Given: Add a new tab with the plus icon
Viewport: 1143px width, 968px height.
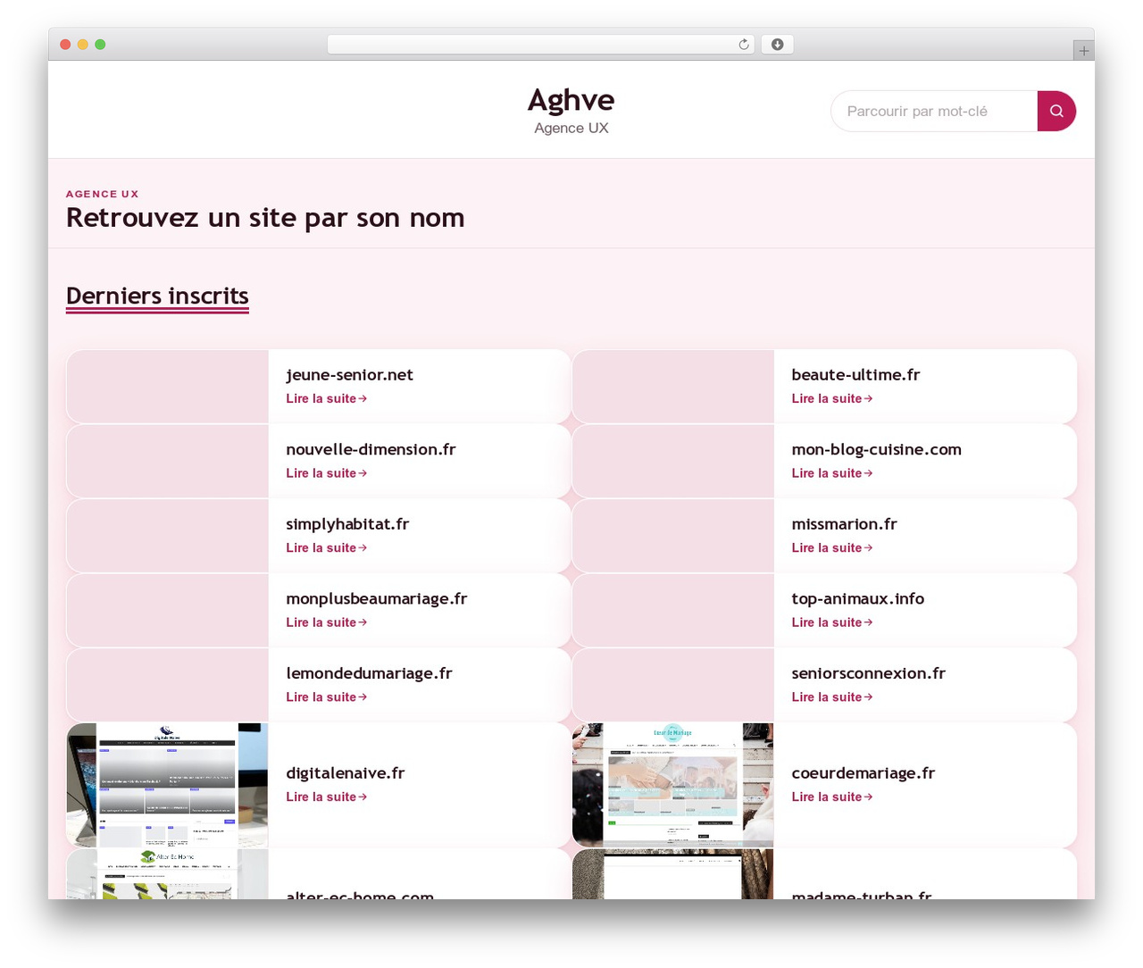Looking at the screenshot, I should tap(1083, 51).
